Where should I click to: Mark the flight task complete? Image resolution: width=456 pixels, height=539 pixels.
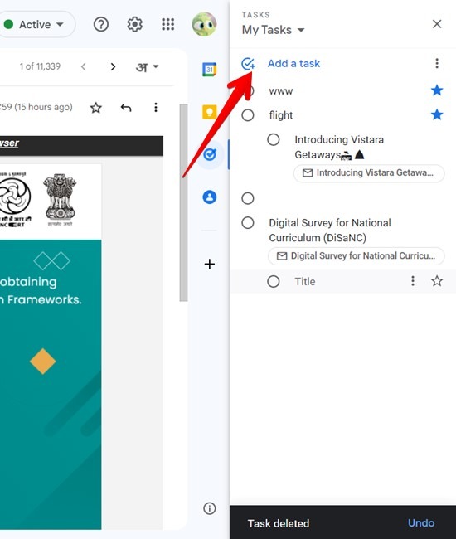tap(248, 115)
